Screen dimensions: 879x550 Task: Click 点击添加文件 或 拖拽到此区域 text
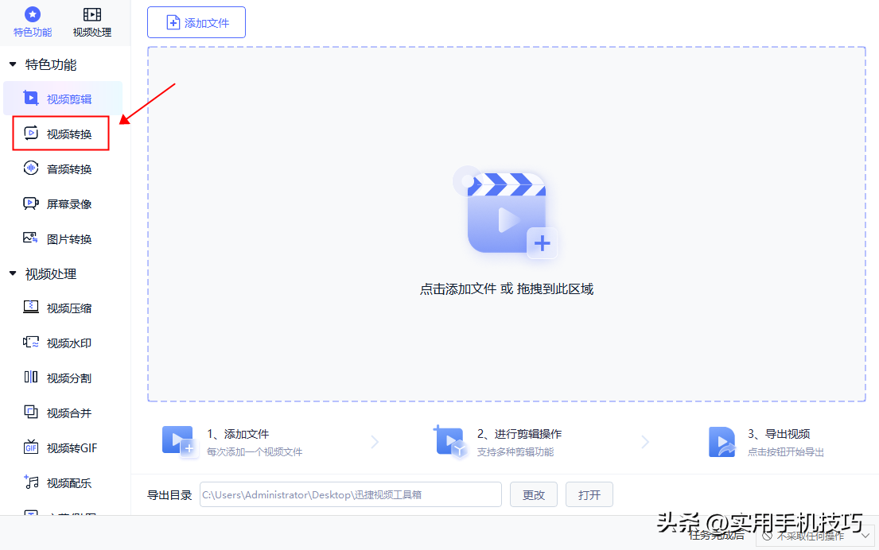506,289
